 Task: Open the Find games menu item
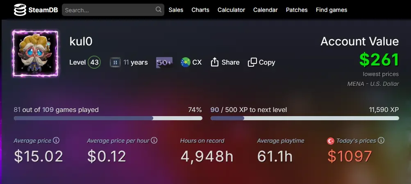[332, 10]
